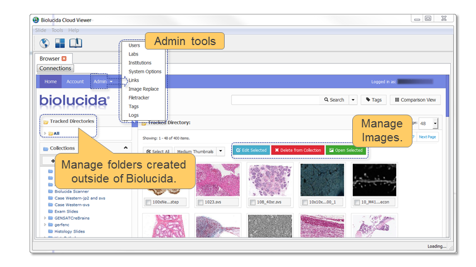Expand the Admin dropdown menu
The height and width of the screenshot is (267, 476).
103,82
